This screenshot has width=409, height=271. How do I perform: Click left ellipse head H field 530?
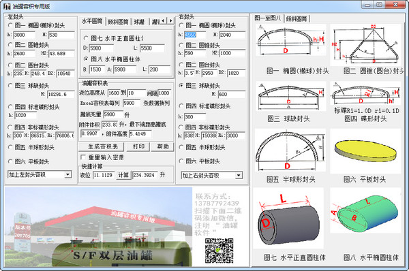[61, 35]
